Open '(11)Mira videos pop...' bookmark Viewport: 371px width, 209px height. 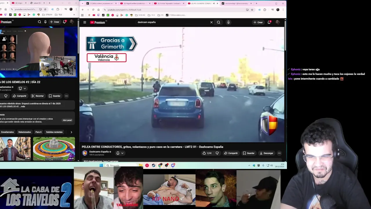pyautogui.click(x=176, y=15)
